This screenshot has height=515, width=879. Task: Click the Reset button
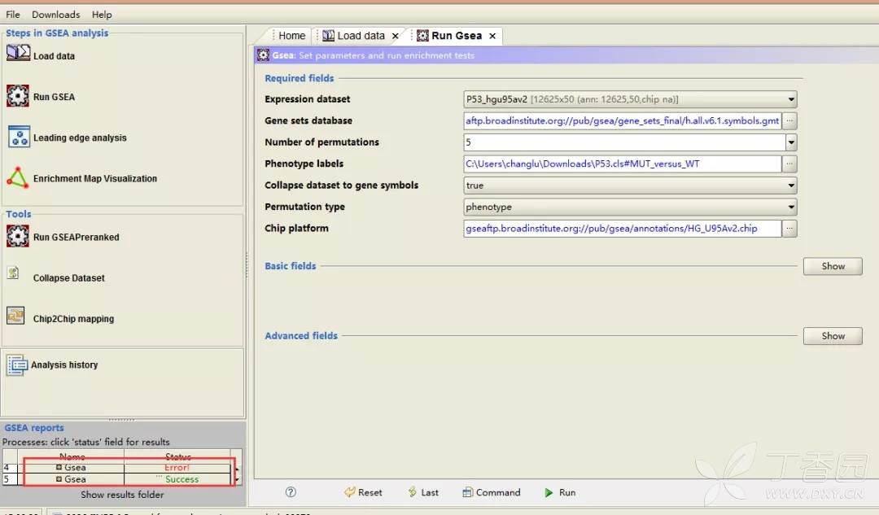(363, 492)
